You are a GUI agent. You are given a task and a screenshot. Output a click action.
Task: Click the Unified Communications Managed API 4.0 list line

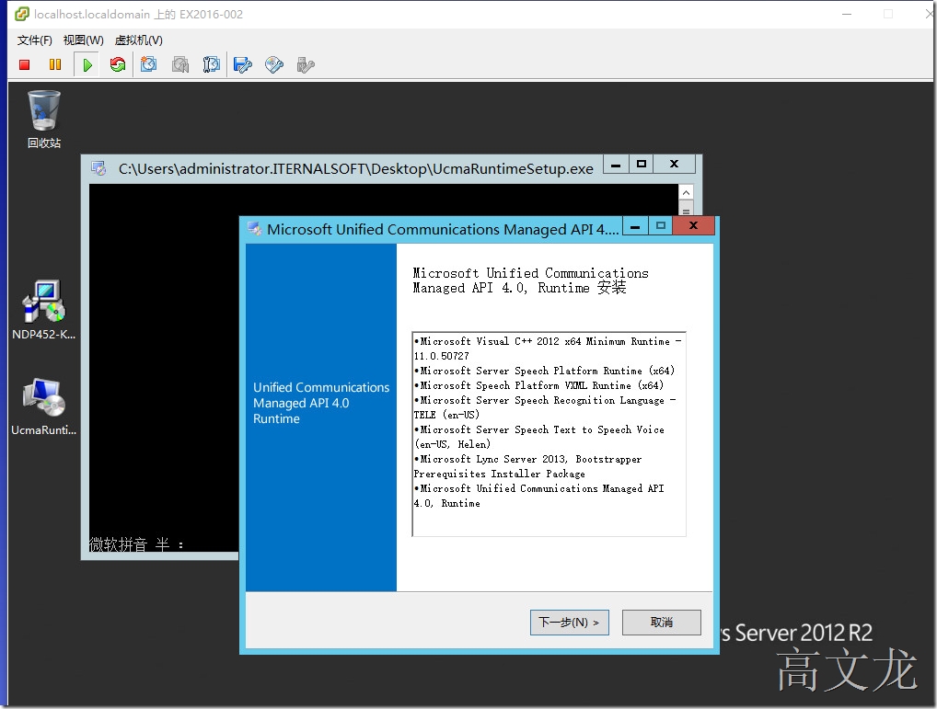click(539, 496)
